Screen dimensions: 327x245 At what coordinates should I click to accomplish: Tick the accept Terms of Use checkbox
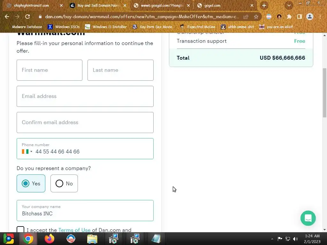point(20,230)
